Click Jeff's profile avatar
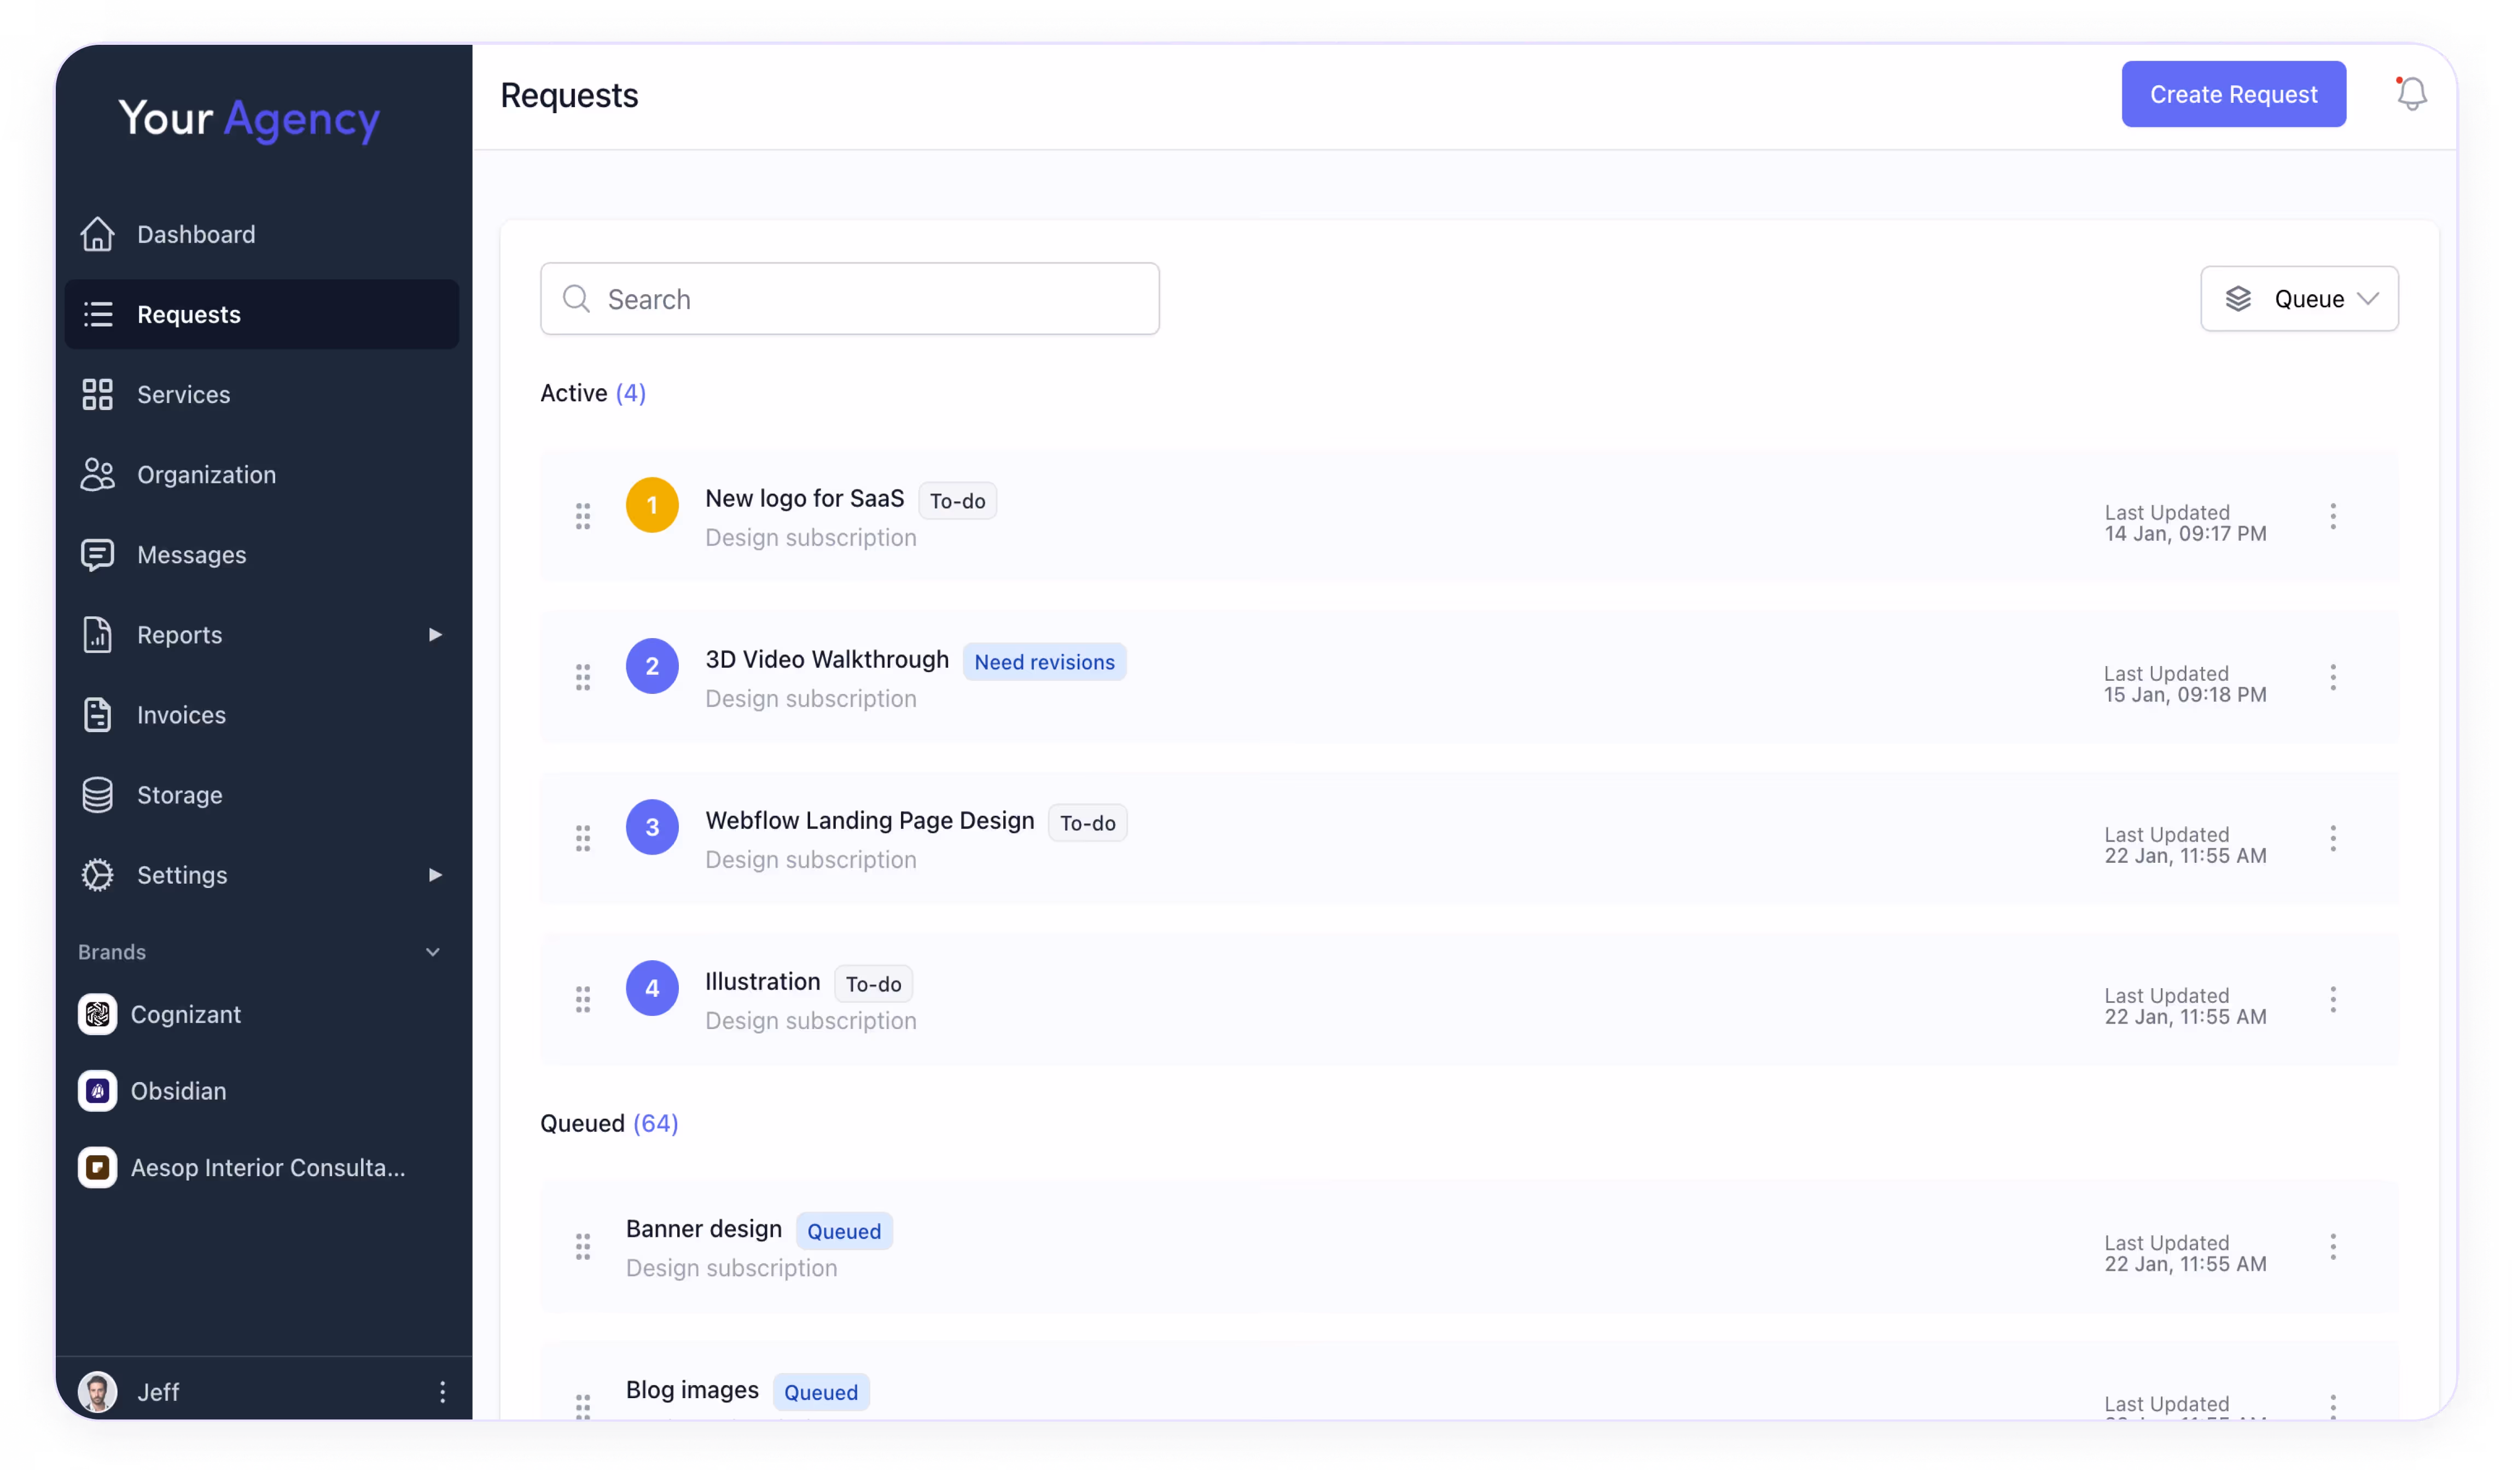Viewport: 2512px width, 1484px height. click(97, 1391)
